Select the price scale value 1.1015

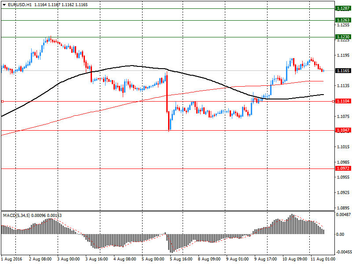pos(343,147)
